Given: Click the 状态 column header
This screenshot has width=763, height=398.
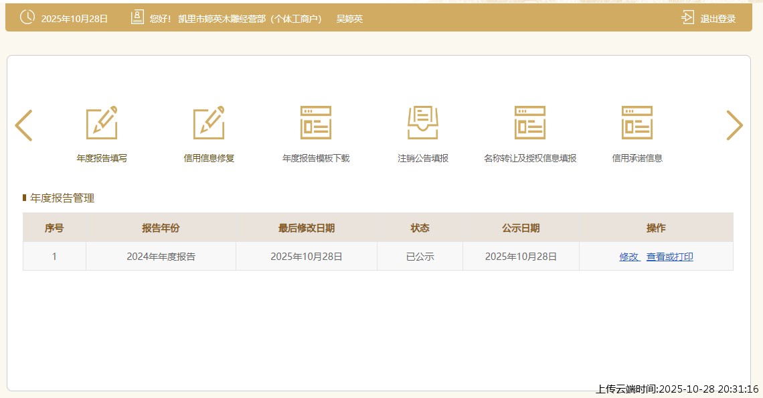Looking at the screenshot, I should pos(420,228).
